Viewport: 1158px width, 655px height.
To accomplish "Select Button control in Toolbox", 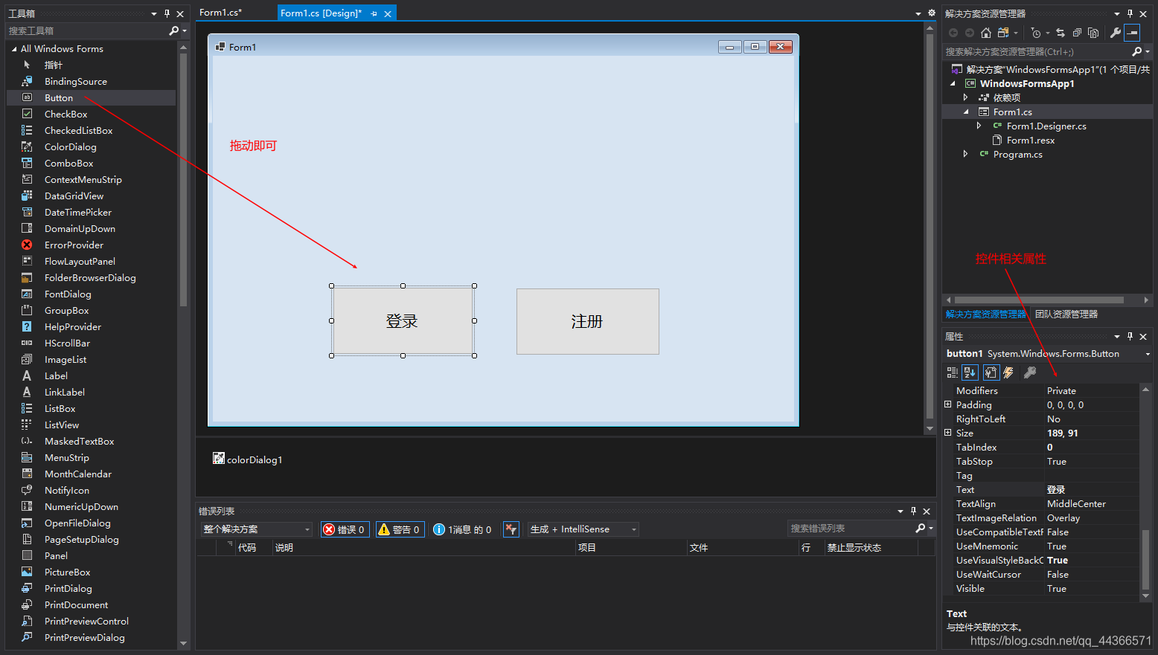I will tap(91, 97).
